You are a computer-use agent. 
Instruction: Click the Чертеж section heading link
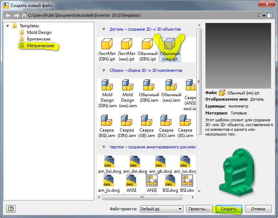point(152,147)
